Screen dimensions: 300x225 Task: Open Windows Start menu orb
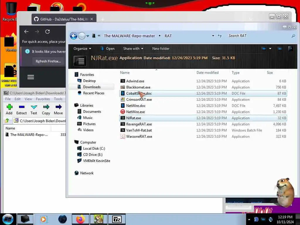[8, 219]
